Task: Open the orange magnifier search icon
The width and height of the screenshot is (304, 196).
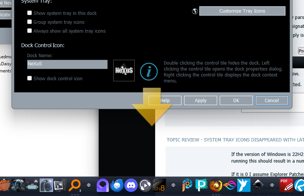Action: coord(75,185)
